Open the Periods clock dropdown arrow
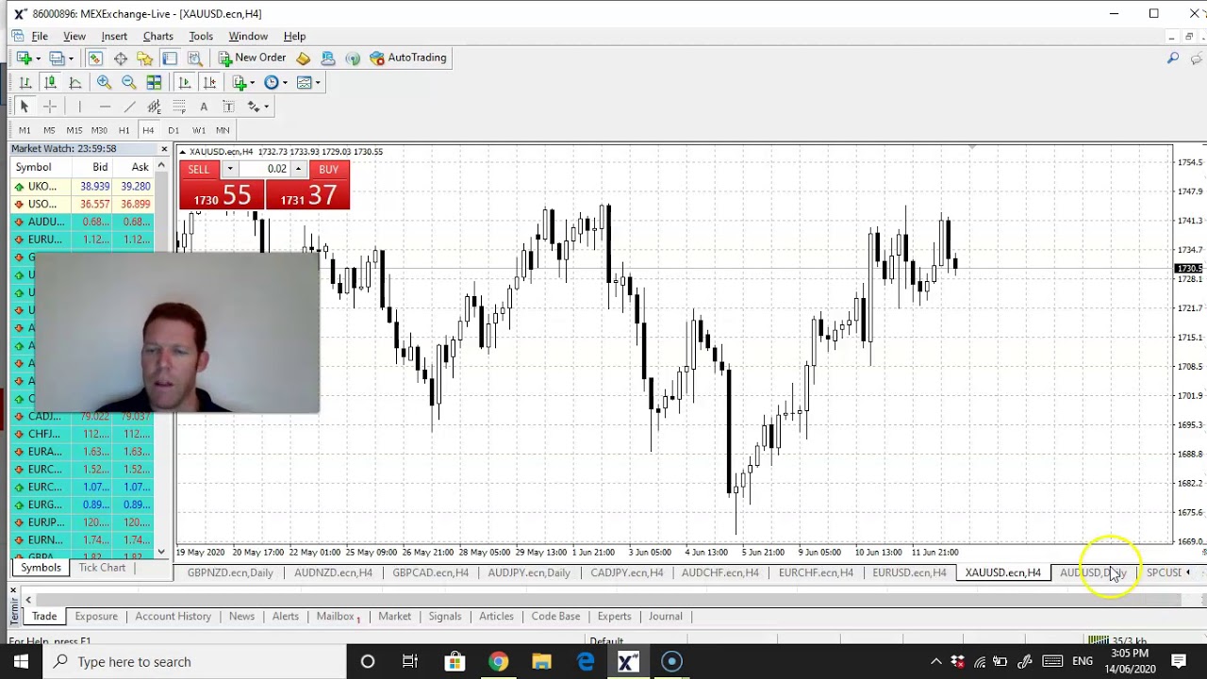The width and height of the screenshot is (1207, 679). click(285, 83)
